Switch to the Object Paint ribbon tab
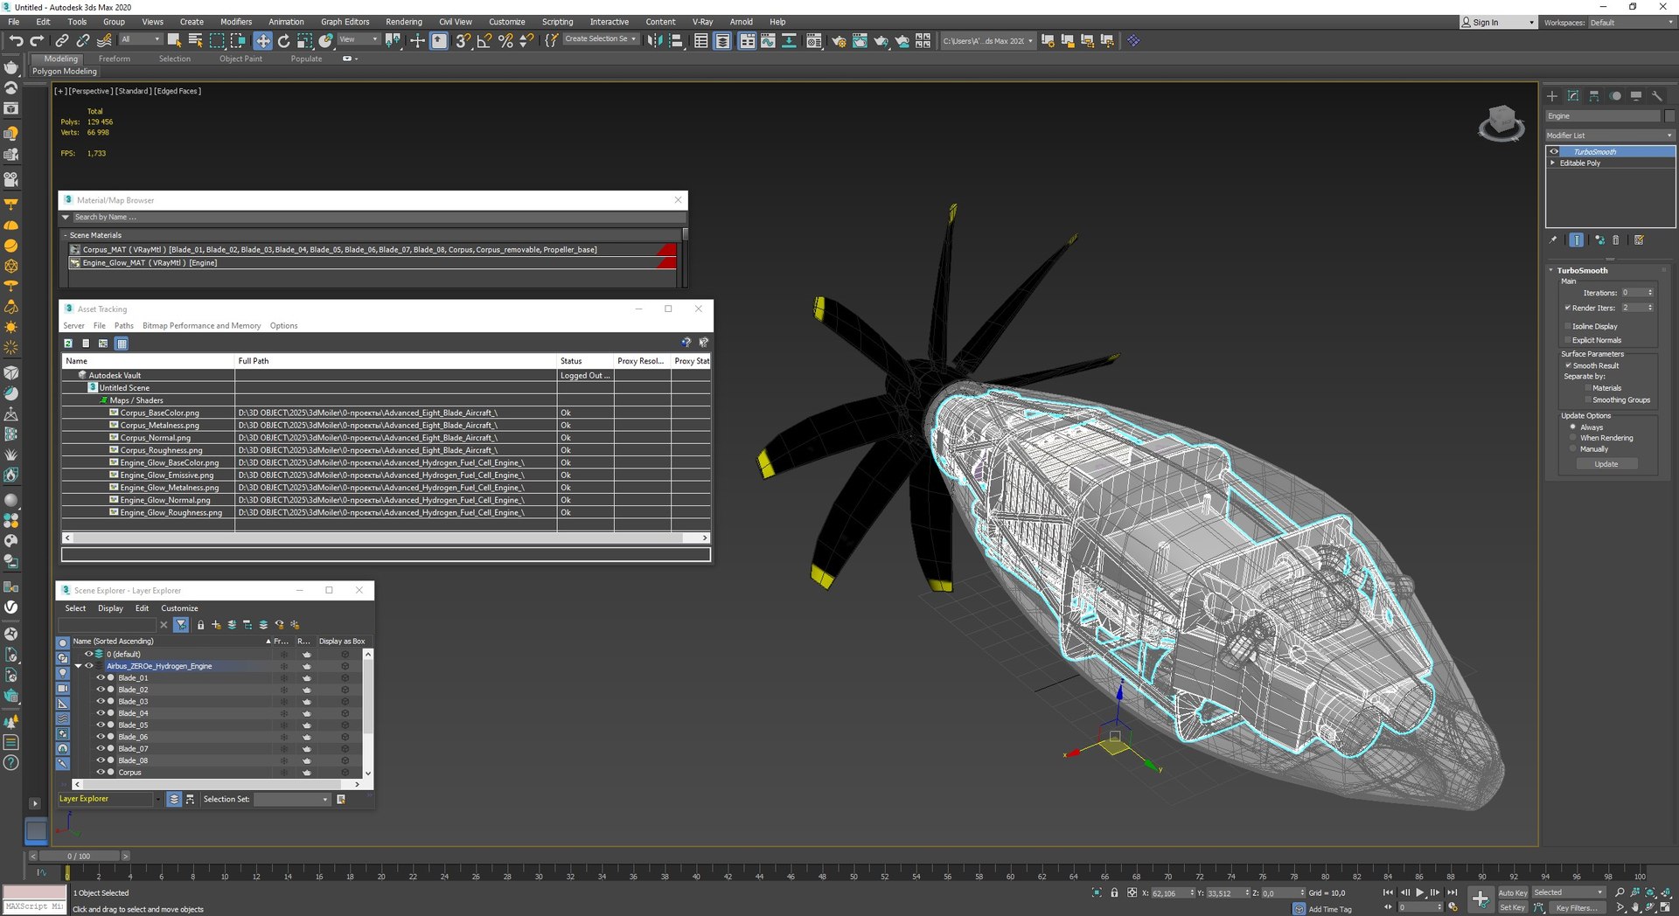The image size is (1679, 916). [x=240, y=59]
